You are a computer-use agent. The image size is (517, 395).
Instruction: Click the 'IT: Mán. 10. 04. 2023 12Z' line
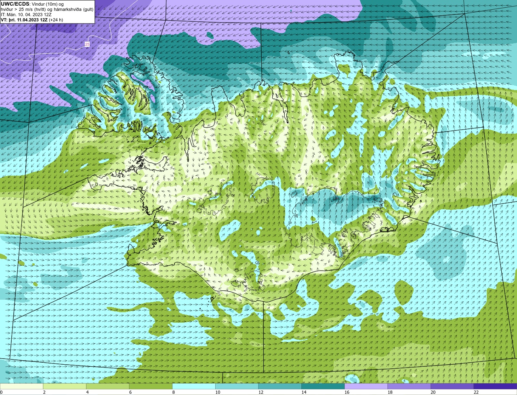coord(26,15)
